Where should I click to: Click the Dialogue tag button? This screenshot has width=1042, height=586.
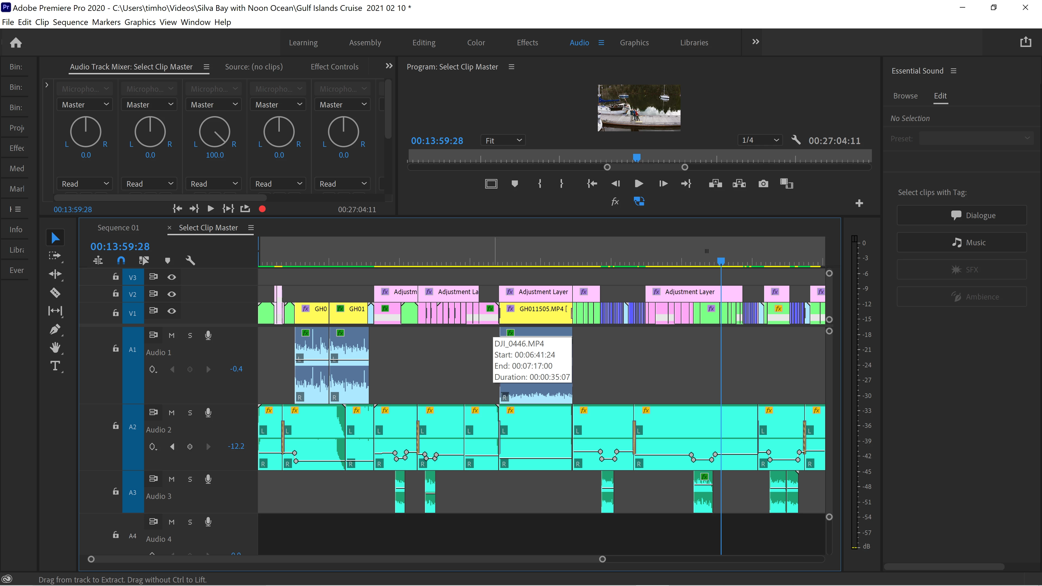pos(961,215)
